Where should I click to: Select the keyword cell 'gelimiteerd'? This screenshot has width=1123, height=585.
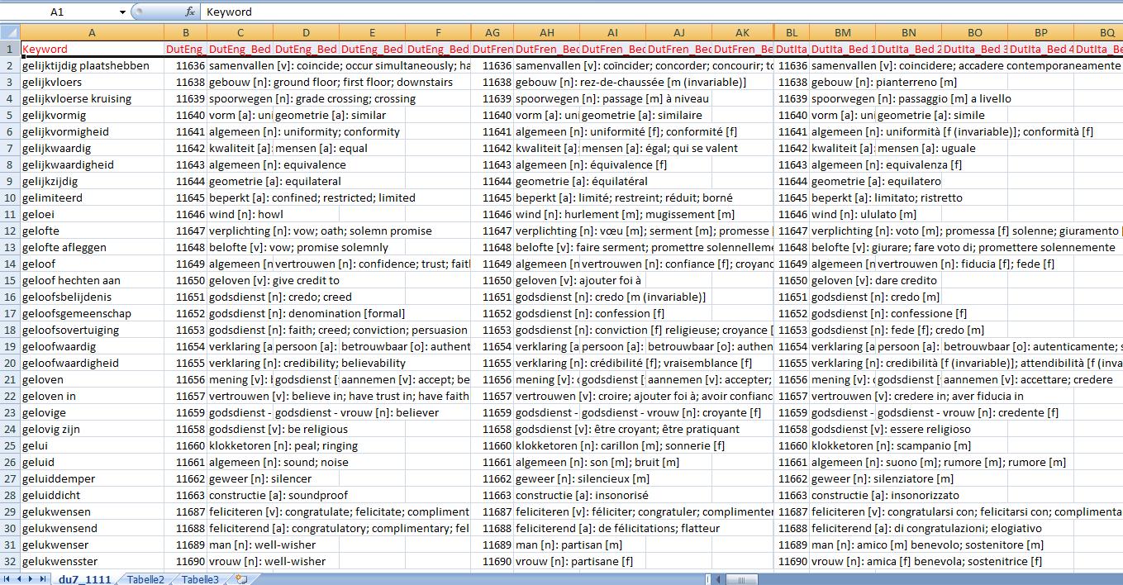(92, 197)
